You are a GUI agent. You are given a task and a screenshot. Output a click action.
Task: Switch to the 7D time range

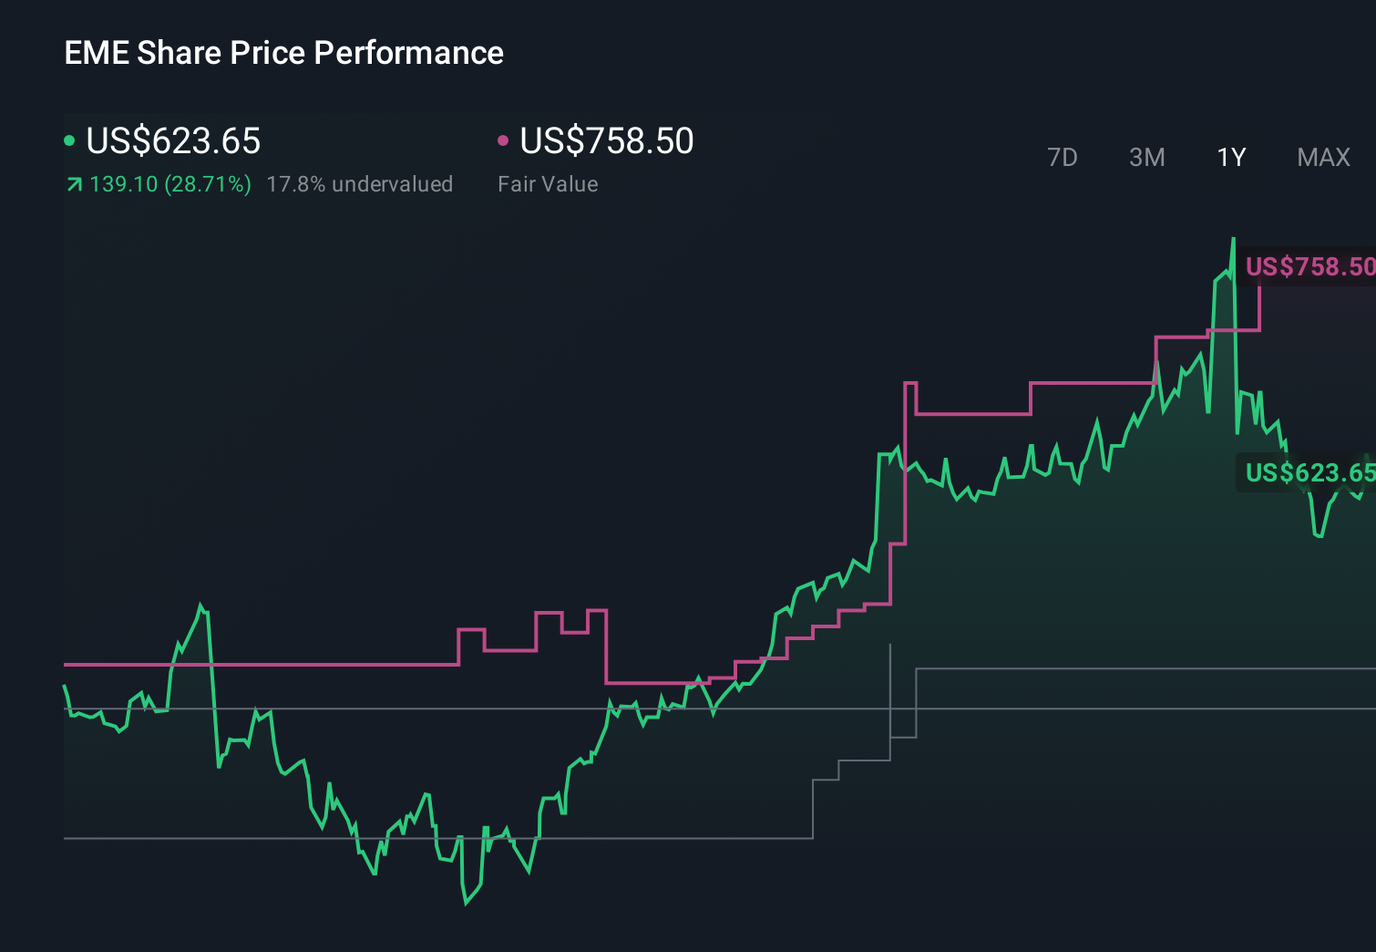(x=1063, y=157)
